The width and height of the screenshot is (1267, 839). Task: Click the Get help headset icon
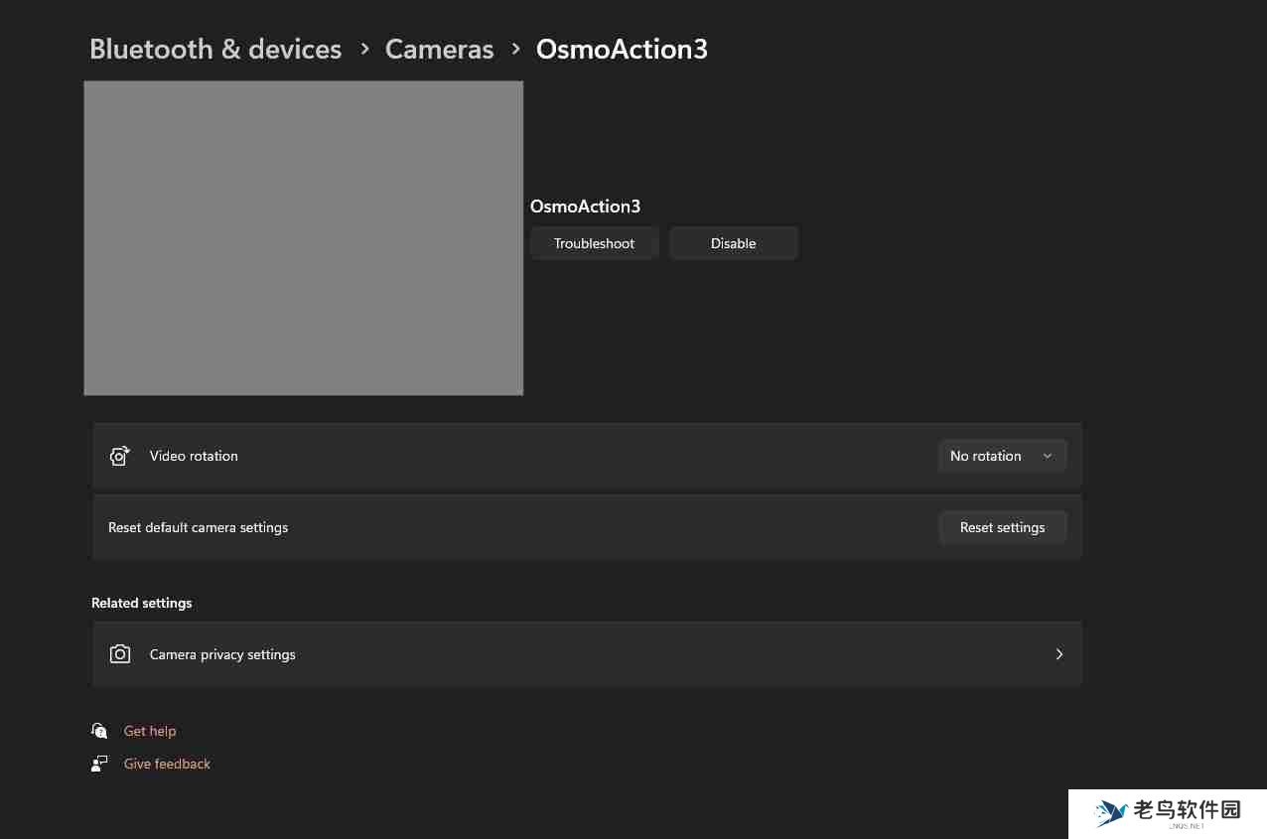(x=99, y=731)
